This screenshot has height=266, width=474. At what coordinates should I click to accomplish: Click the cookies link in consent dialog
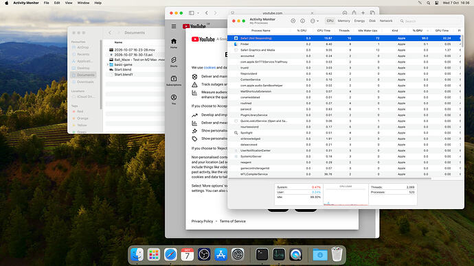click(x=210, y=68)
